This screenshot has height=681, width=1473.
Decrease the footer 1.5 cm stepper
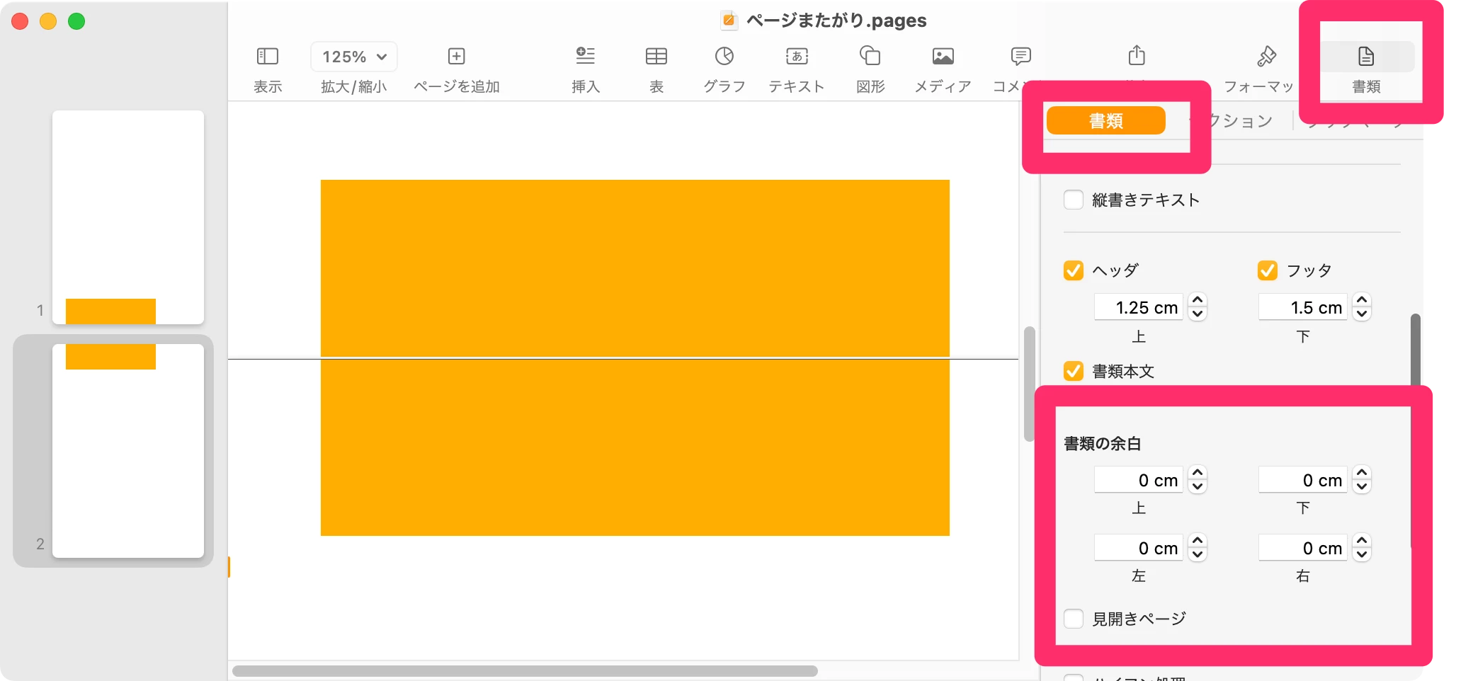click(x=1362, y=314)
